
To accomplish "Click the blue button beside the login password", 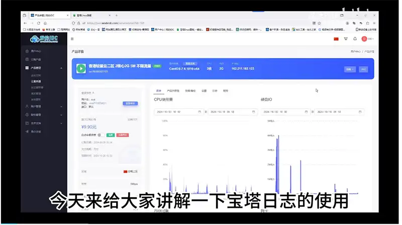I will (x=129, y=103).
